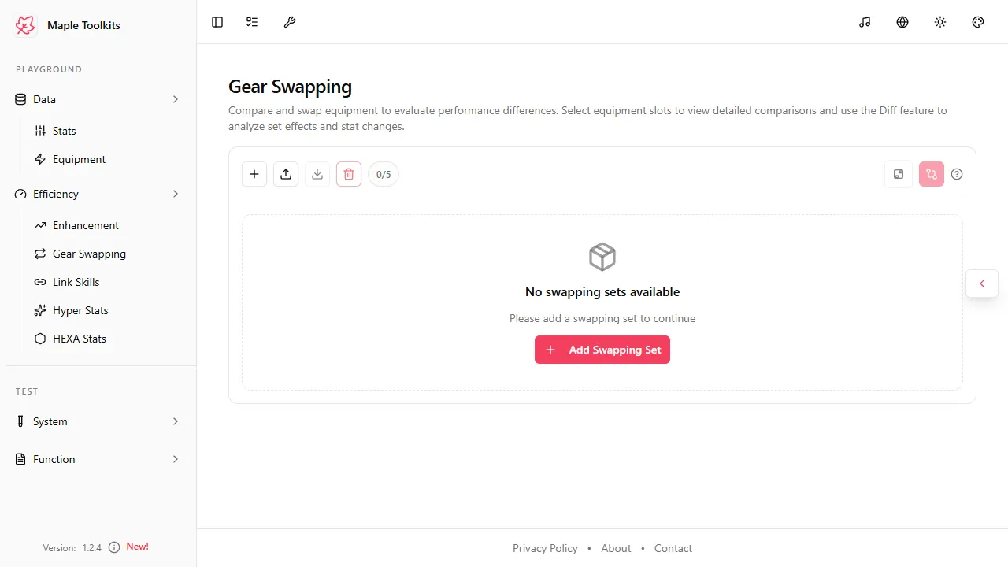Click the red trash delete icon

click(x=349, y=174)
